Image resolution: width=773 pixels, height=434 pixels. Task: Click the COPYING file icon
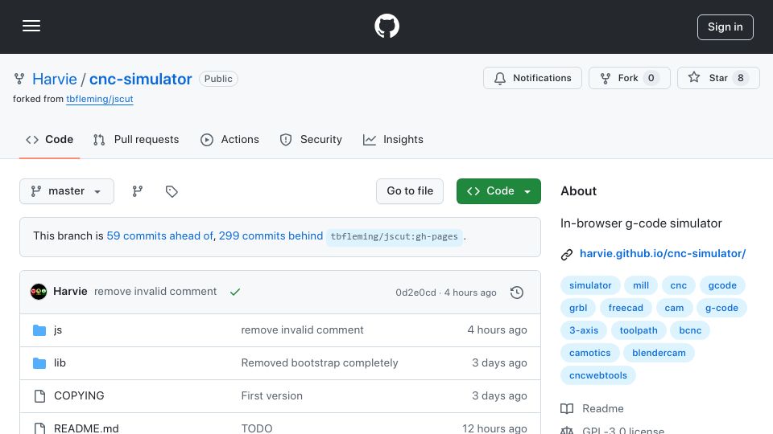click(40, 396)
